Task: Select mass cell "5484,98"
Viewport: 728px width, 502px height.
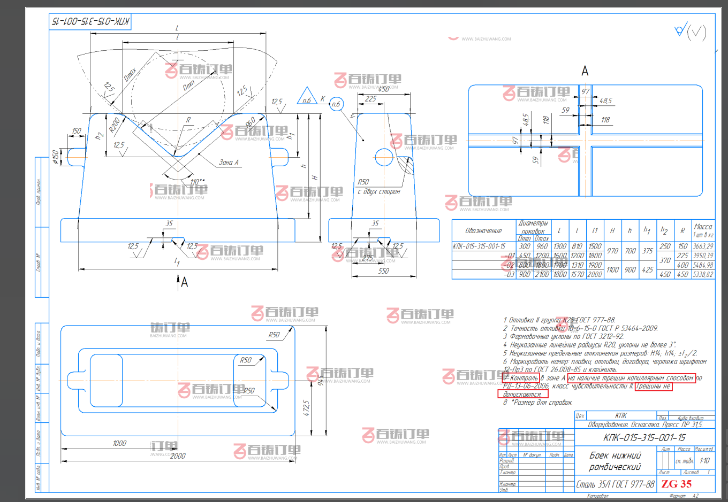Action: [x=703, y=265]
